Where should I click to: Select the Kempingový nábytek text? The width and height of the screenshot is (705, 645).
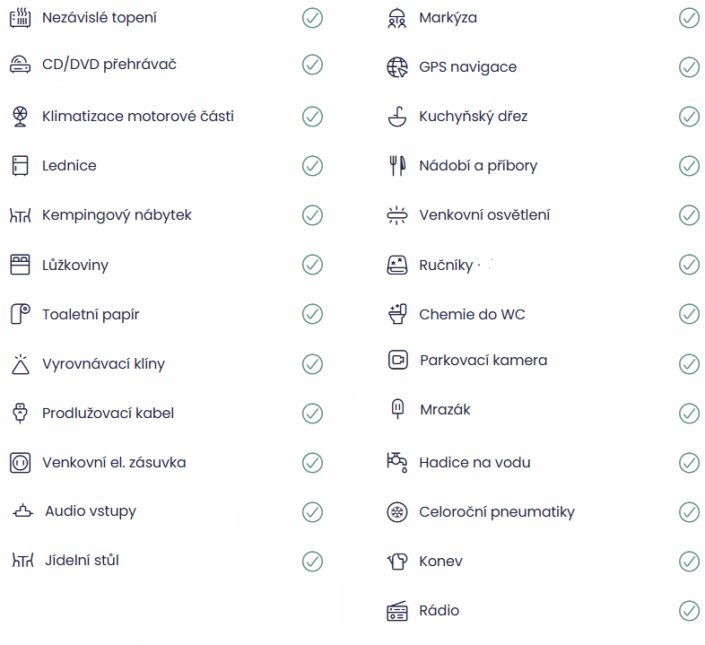click(x=117, y=214)
